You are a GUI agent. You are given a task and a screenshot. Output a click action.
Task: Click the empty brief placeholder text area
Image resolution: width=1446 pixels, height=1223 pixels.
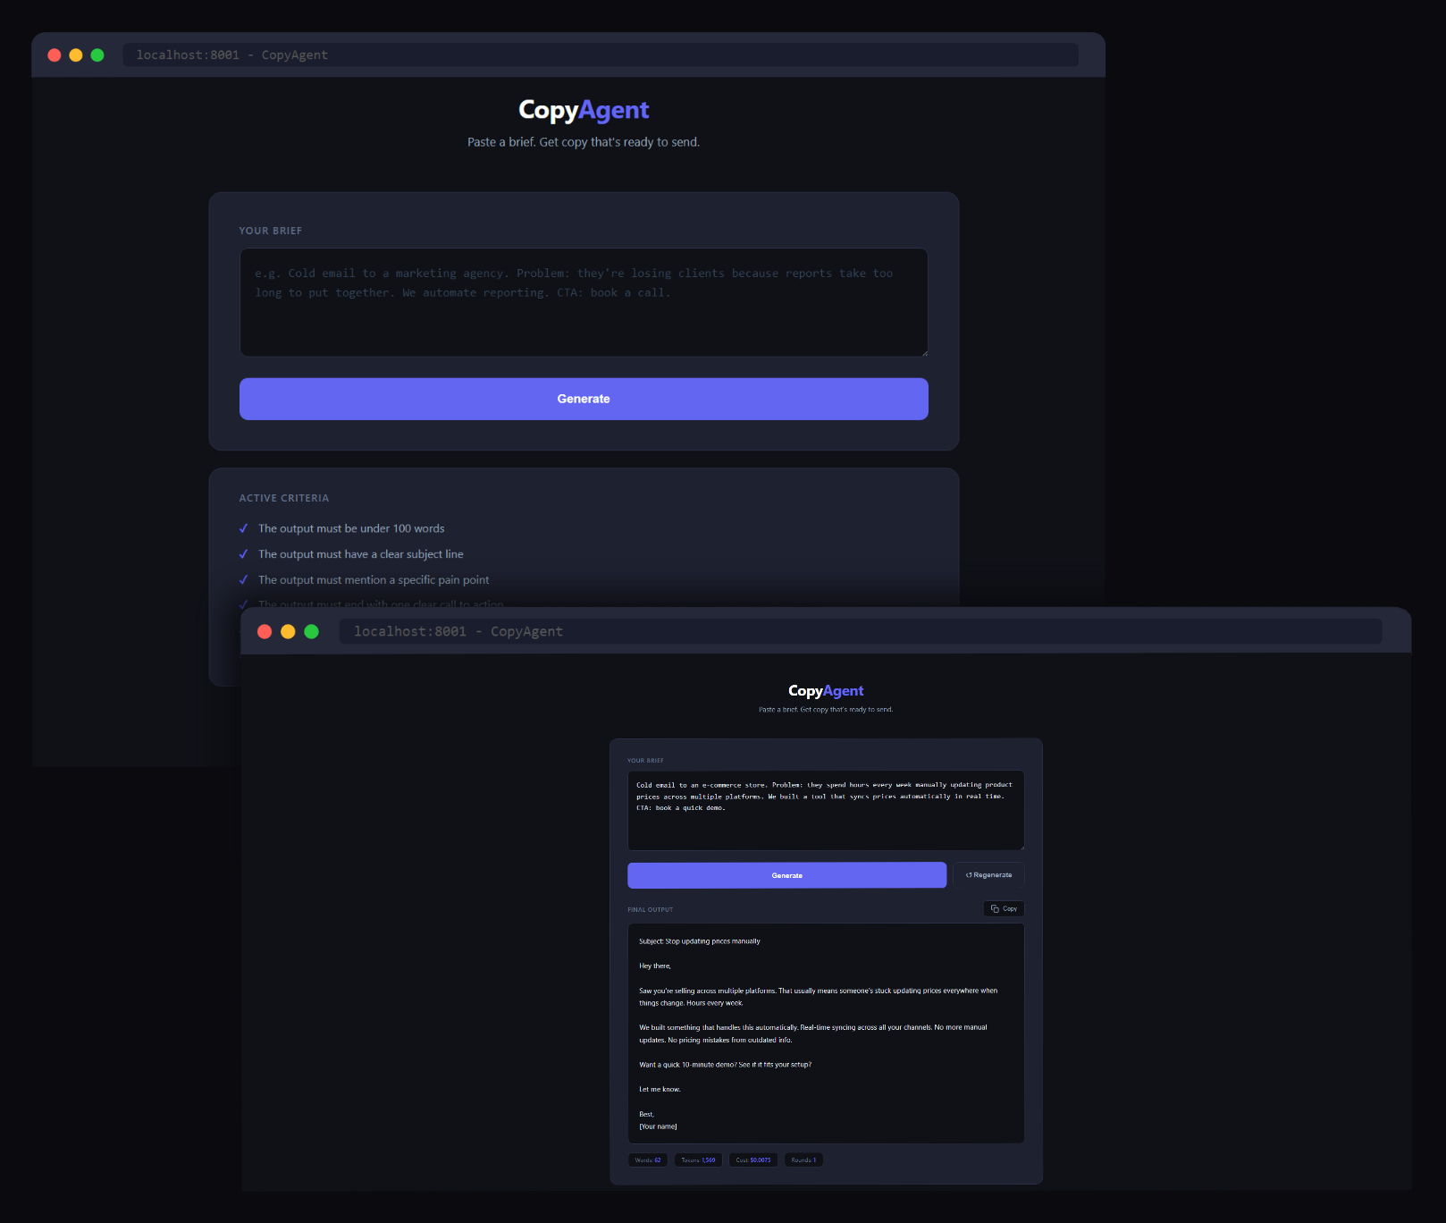point(583,302)
